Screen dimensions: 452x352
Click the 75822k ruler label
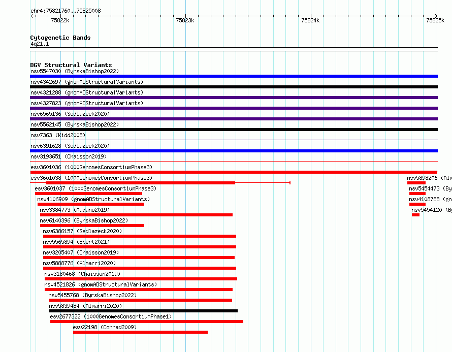click(60, 20)
